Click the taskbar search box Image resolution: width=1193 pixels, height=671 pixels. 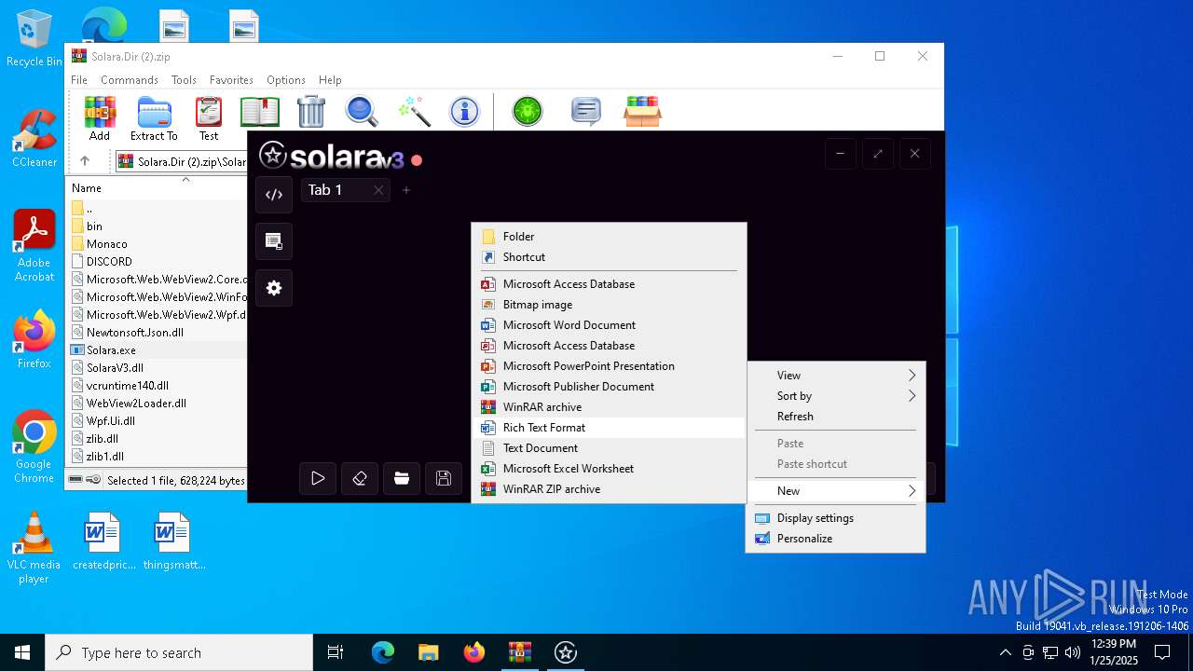click(x=179, y=652)
